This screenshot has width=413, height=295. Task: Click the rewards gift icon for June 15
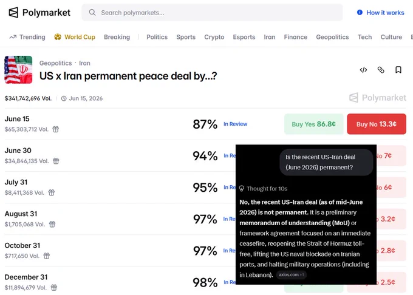56,129
